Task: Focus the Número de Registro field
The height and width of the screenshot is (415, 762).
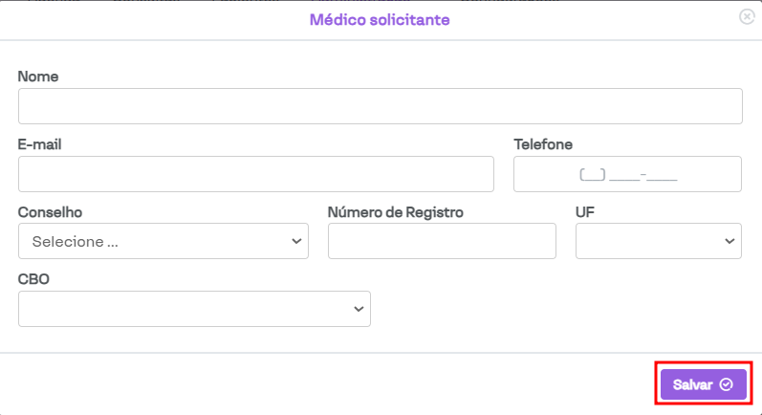Action: pyautogui.click(x=442, y=241)
